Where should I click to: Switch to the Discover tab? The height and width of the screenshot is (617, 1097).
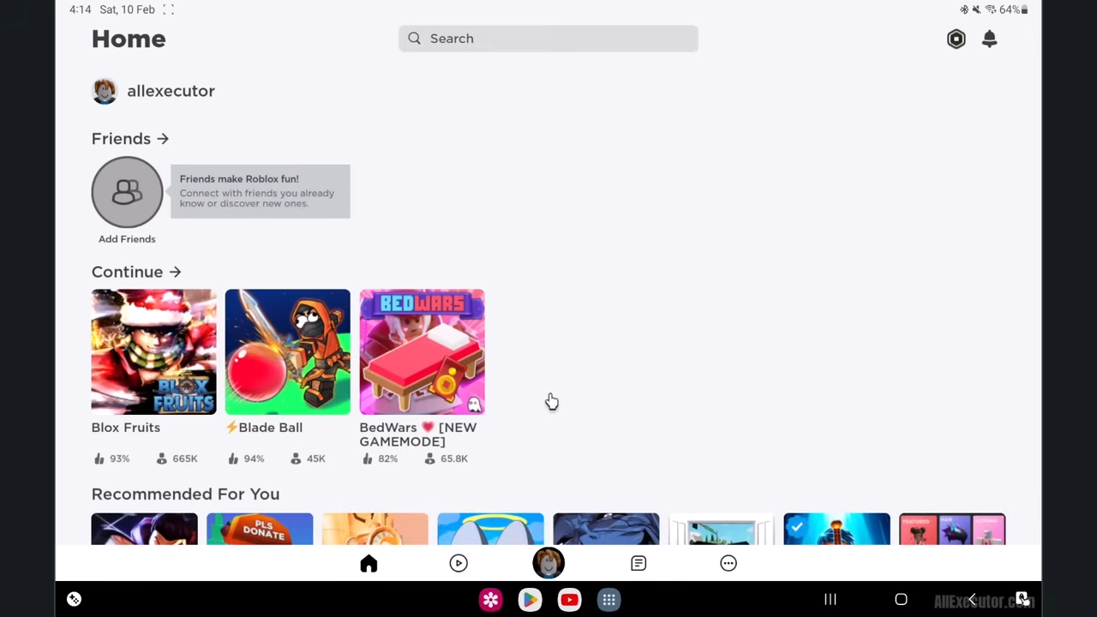tap(458, 563)
